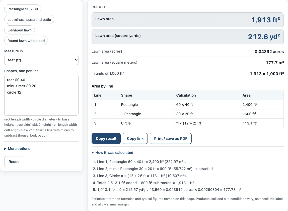Open the Measure in units dropdown
Viewport: 288px width, 211px height.
coord(41,60)
